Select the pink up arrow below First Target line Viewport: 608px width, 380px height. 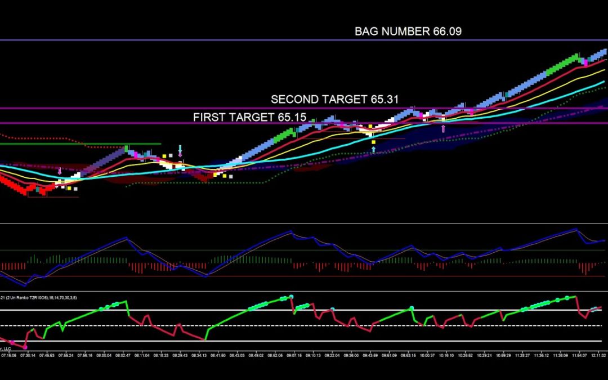[443, 128]
